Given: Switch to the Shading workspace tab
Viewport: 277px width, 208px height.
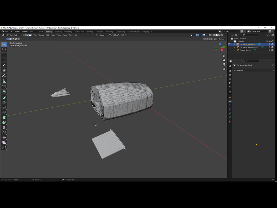Looking at the screenshot, I should click(90, 32).
